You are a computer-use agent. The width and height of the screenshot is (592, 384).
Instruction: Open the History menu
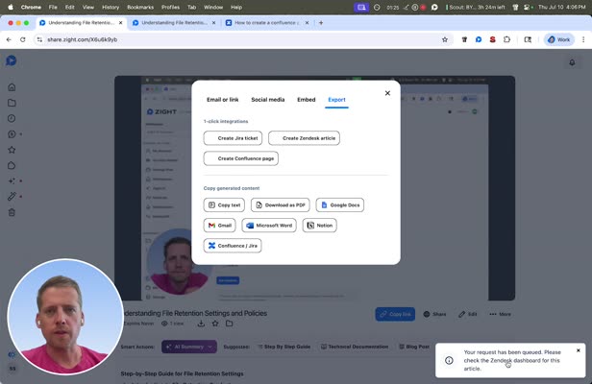pyautogui.click(x=111, y=7)
